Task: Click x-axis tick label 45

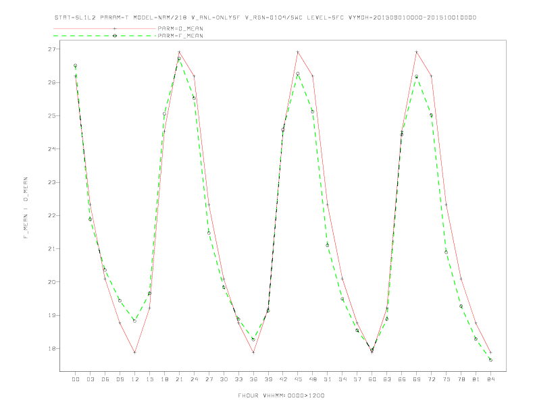Action: (298, 379)
